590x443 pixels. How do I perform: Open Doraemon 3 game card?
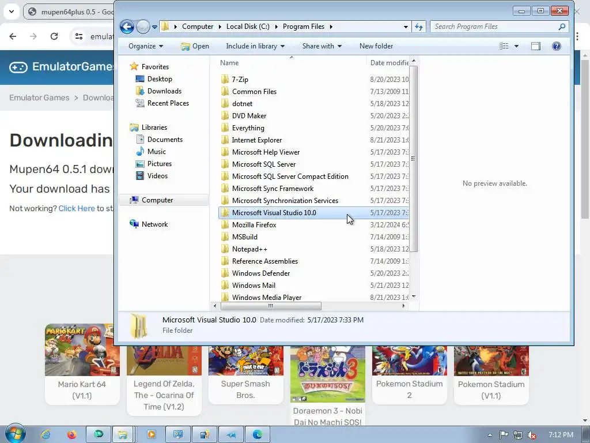click(x=328, y=386)
